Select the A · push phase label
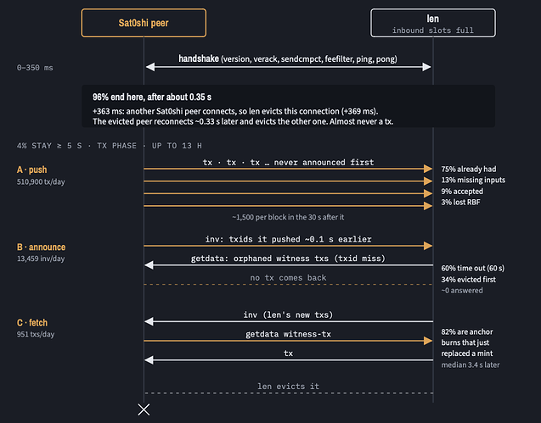 (31, 170)
